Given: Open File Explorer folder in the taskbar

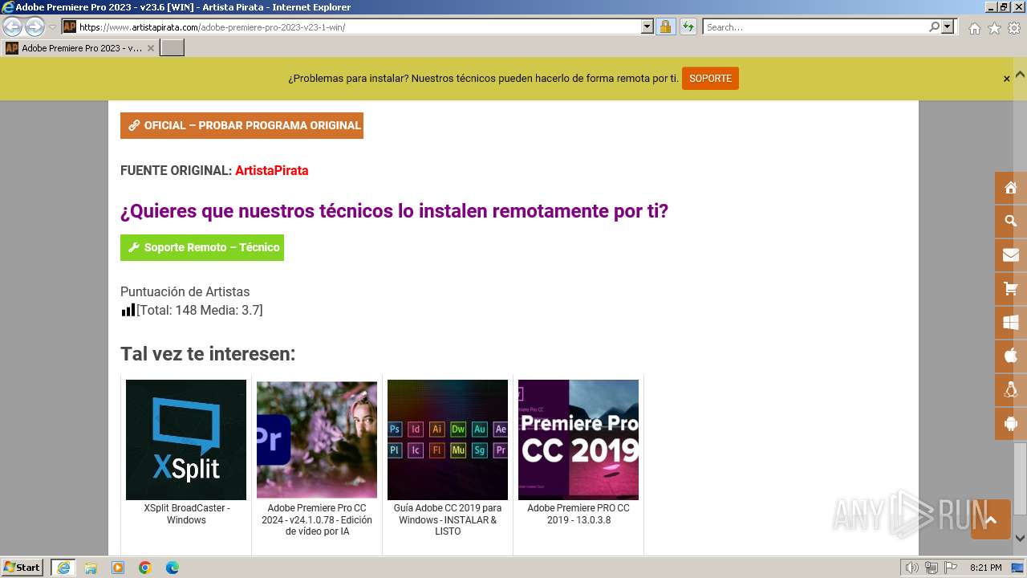Looking at the screenshot, I should coord(91,568).
